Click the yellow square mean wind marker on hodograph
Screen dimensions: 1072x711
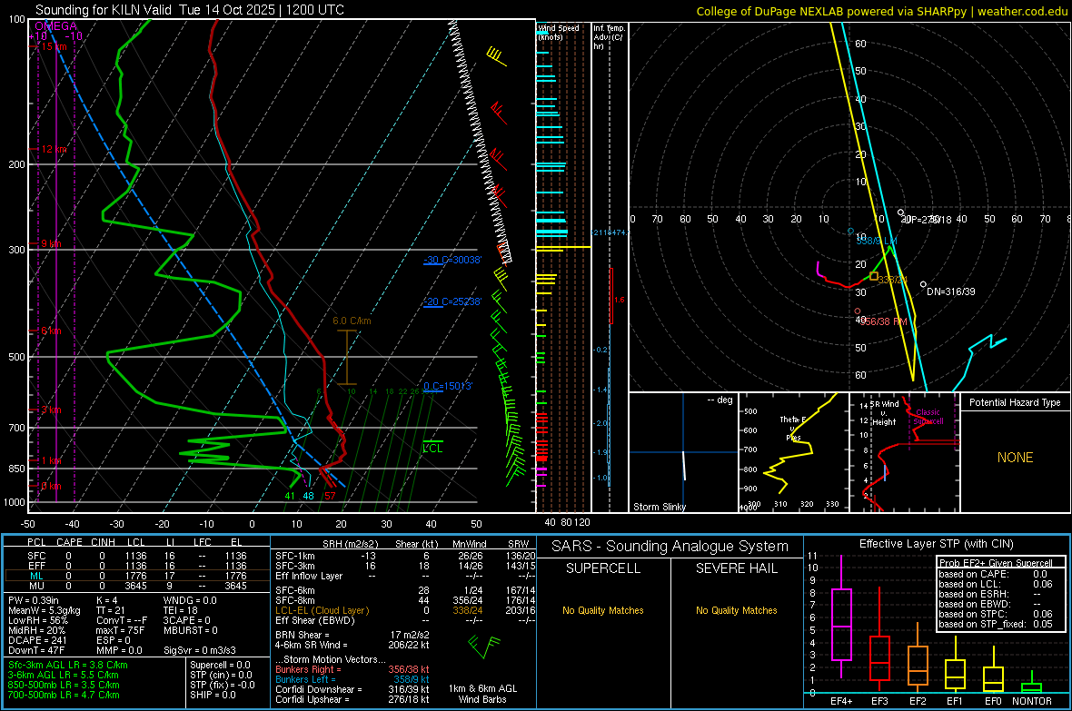(x=874, y=275)
